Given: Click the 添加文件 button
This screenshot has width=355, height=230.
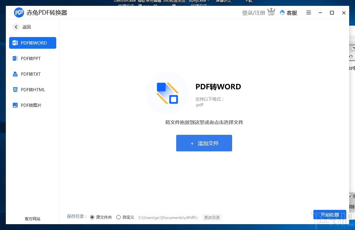Looking at the screenshot, I should 204,143.
